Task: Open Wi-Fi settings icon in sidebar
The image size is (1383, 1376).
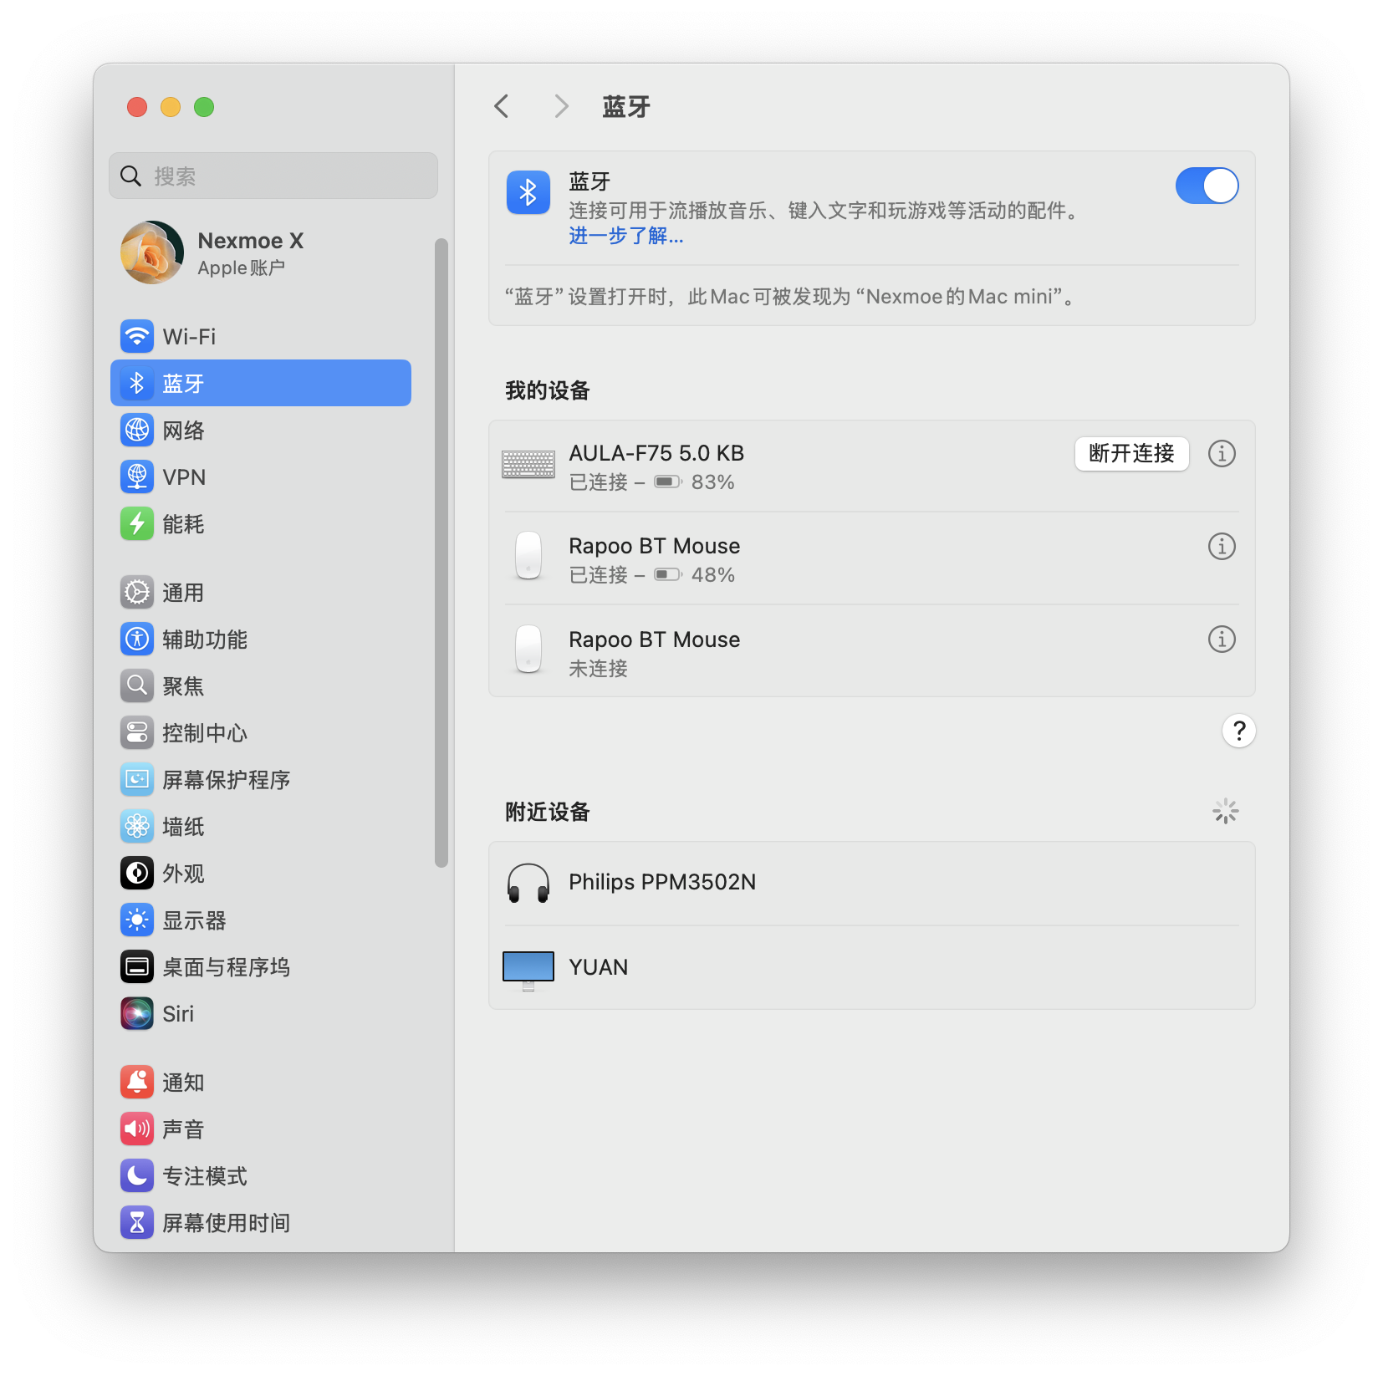Action: tap(137, 337)
